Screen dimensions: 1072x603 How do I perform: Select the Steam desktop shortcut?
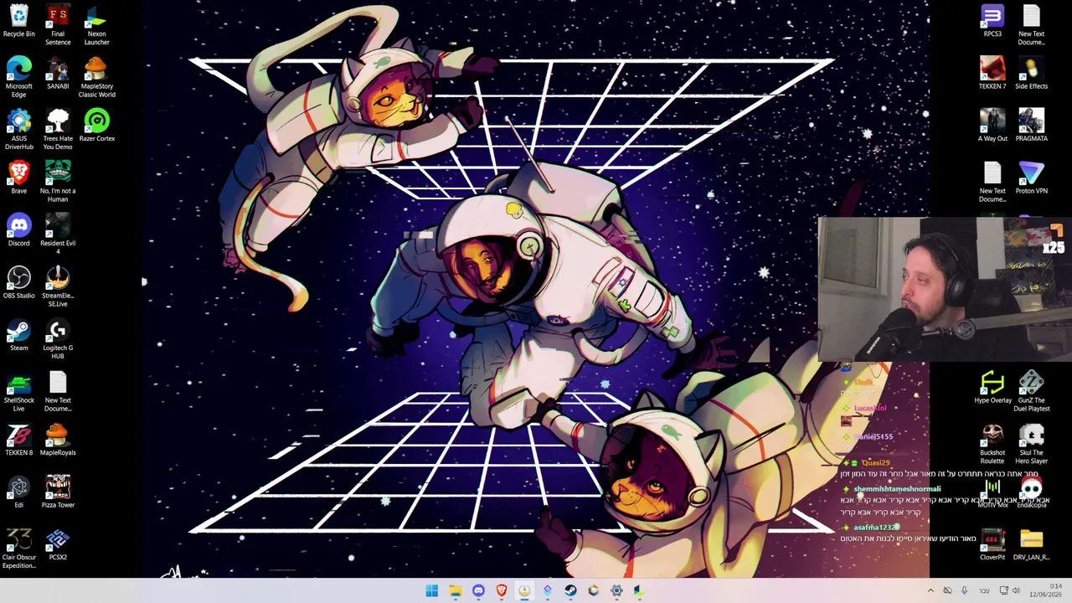point(18,335)
